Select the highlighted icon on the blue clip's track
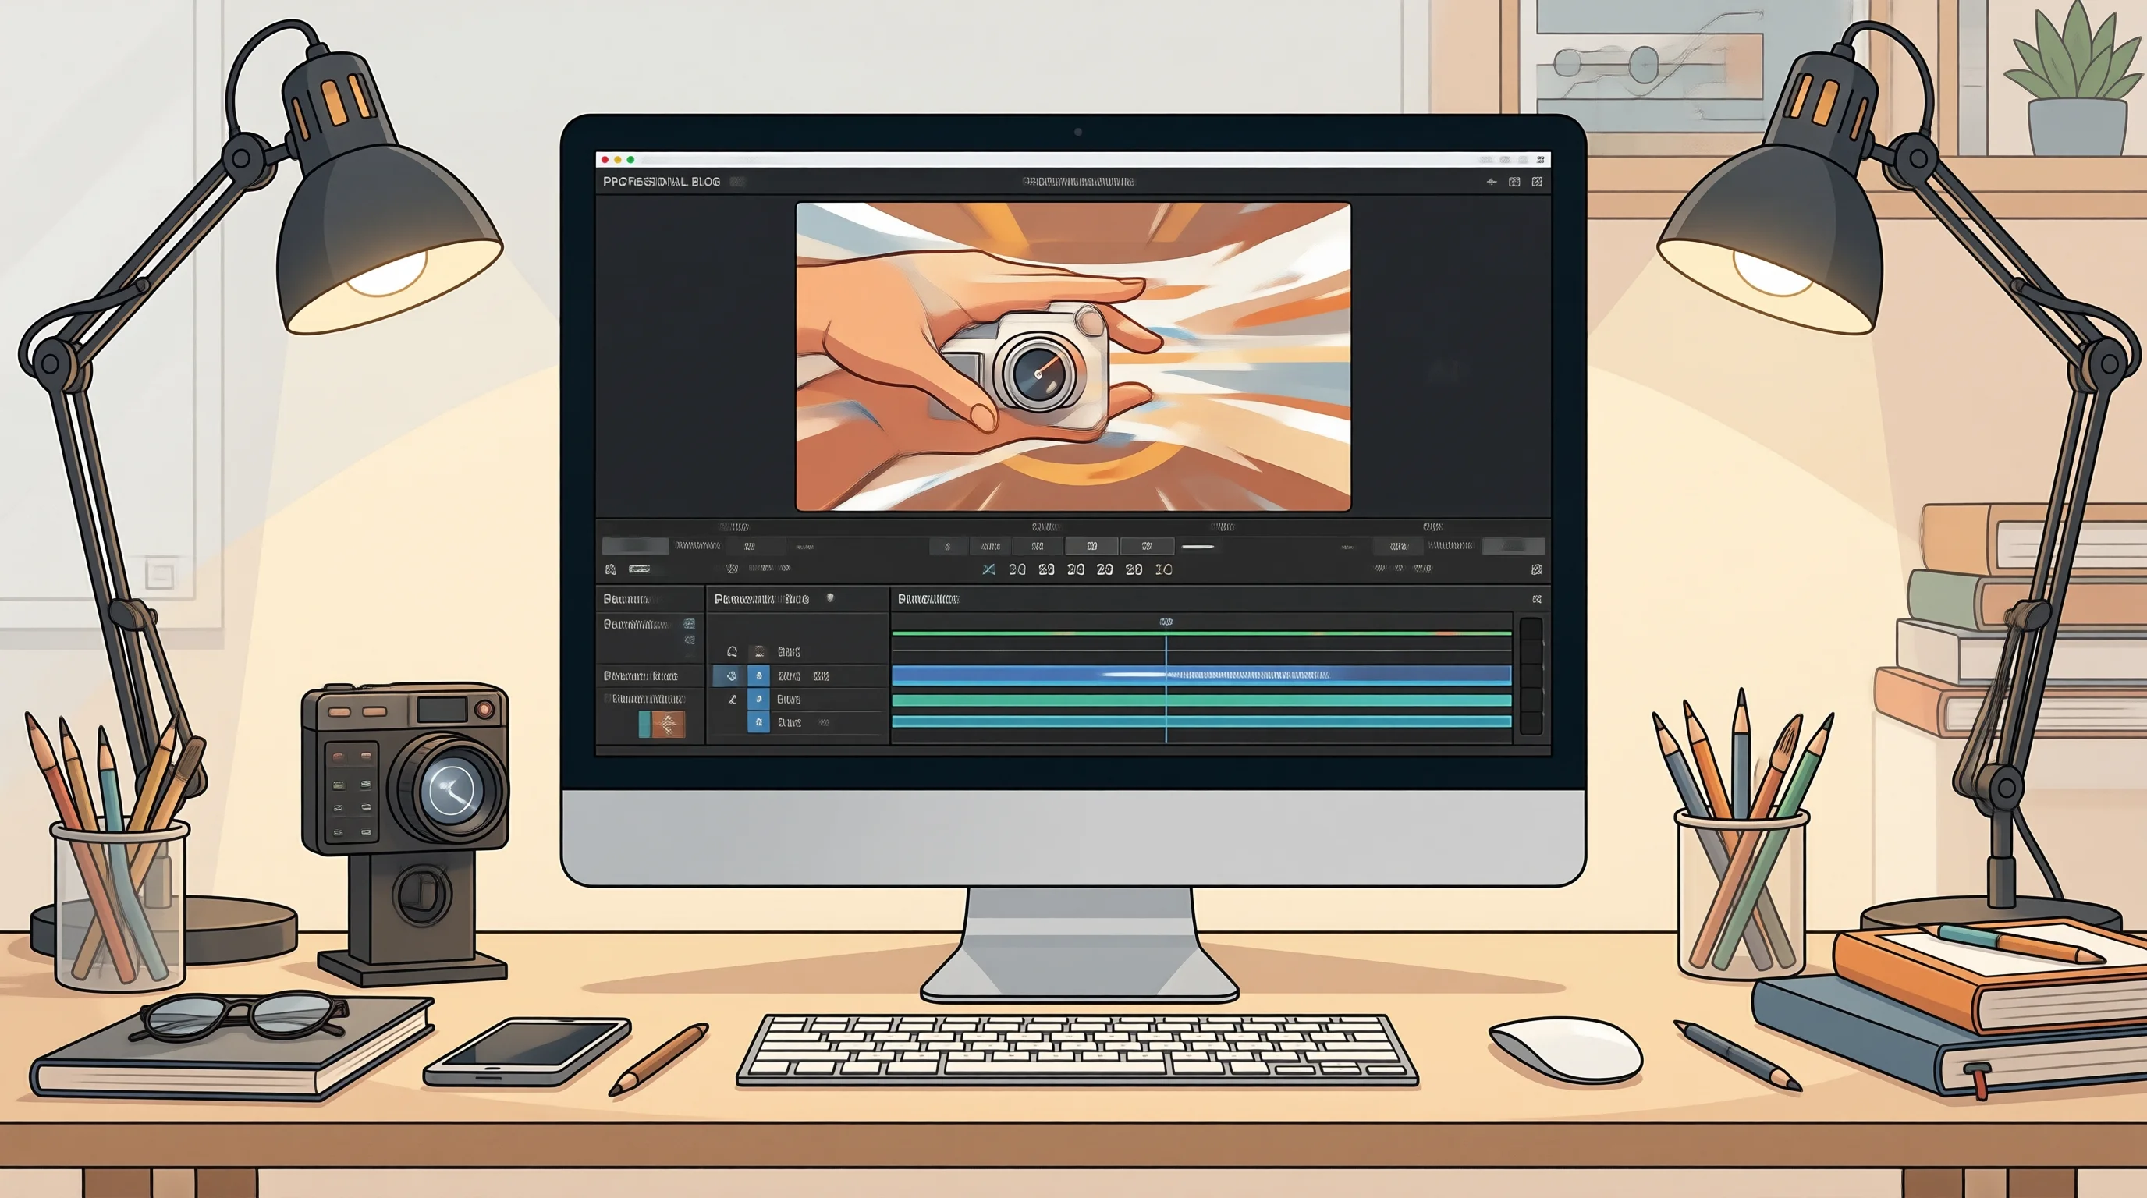The height and width of the screenshot is (1198, 2147). coord(731,675)
